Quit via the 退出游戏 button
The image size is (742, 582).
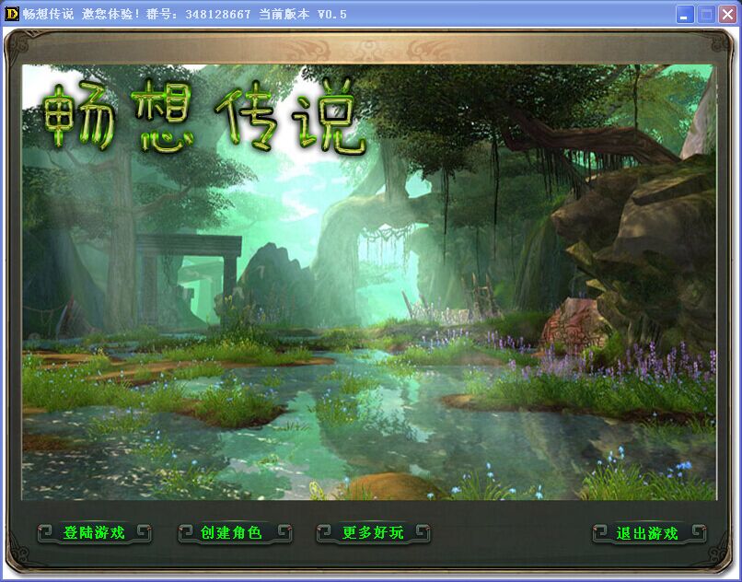click(x=649, y=533)
